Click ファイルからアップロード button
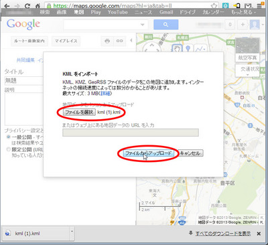 coord(148,153)
